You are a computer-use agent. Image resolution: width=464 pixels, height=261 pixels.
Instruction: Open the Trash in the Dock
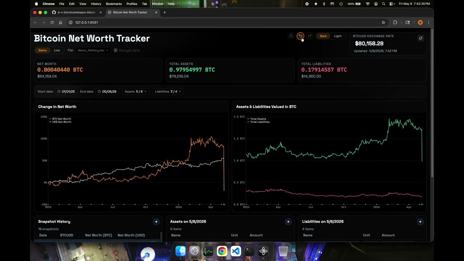[x=283, y=251]
